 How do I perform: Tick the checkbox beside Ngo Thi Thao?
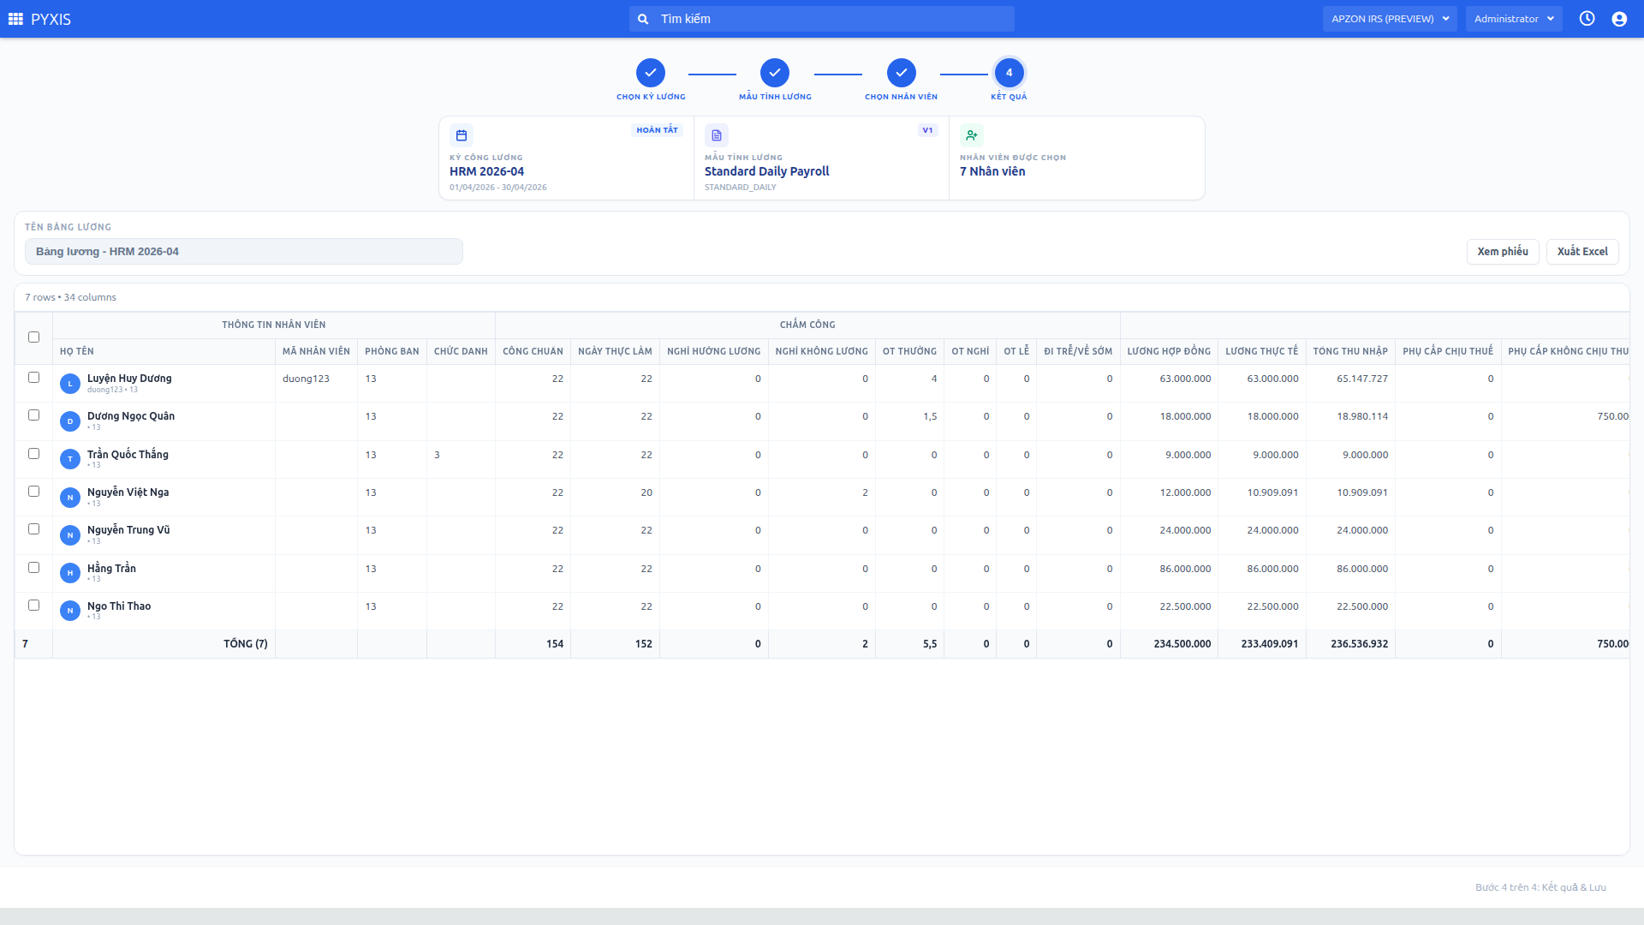pos(34,606)
